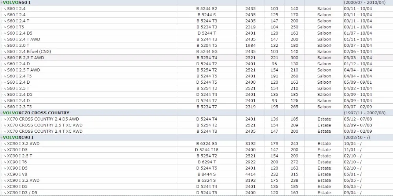Viewport: 393px width, 196px height.
Task: Click engine code B 5244 S2
Action: 207,9
